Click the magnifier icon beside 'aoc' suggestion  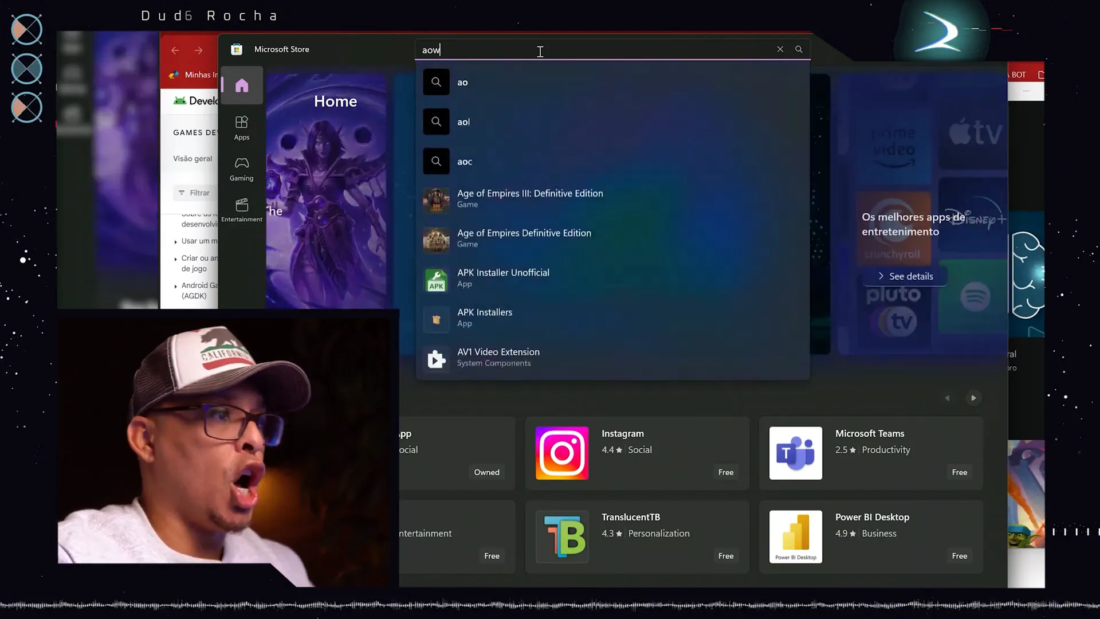(x=436, y=161)
